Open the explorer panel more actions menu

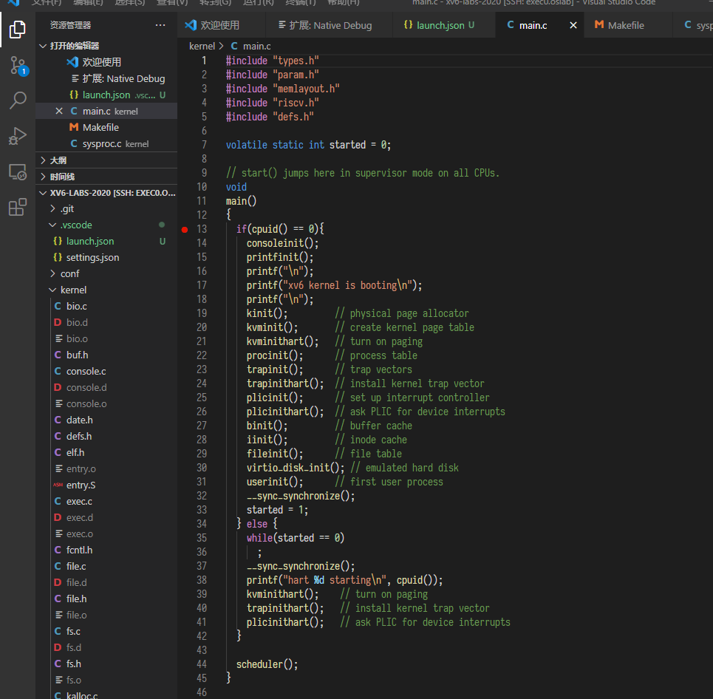(x=160, y=25)
